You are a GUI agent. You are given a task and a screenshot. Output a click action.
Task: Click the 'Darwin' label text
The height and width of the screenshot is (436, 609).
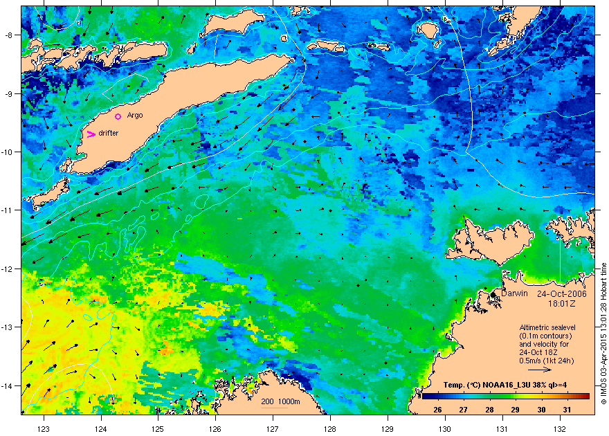pos(514,293)
